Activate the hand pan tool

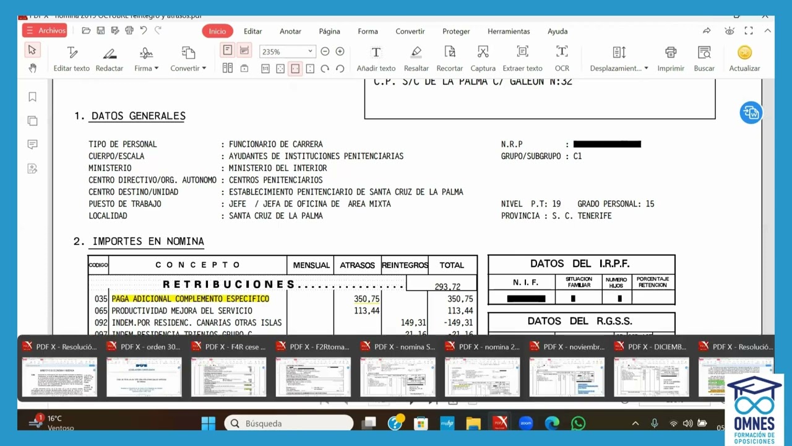tap(32, 68)
